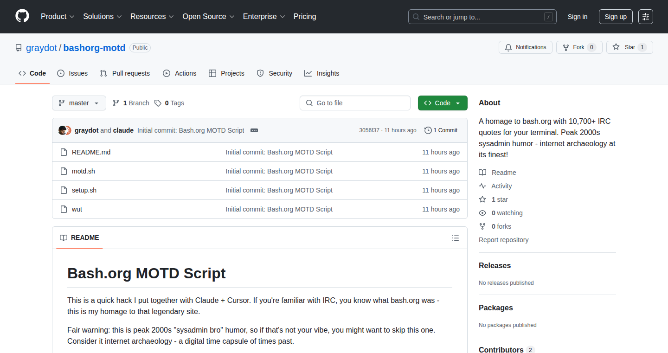This screenshot has width=668, height=353.
Task: Fork this repository
Action: tap(579, 47)
